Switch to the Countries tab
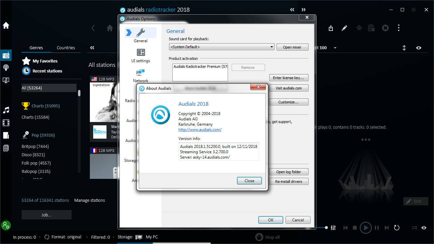434x244 pixels. click(66, 48)
